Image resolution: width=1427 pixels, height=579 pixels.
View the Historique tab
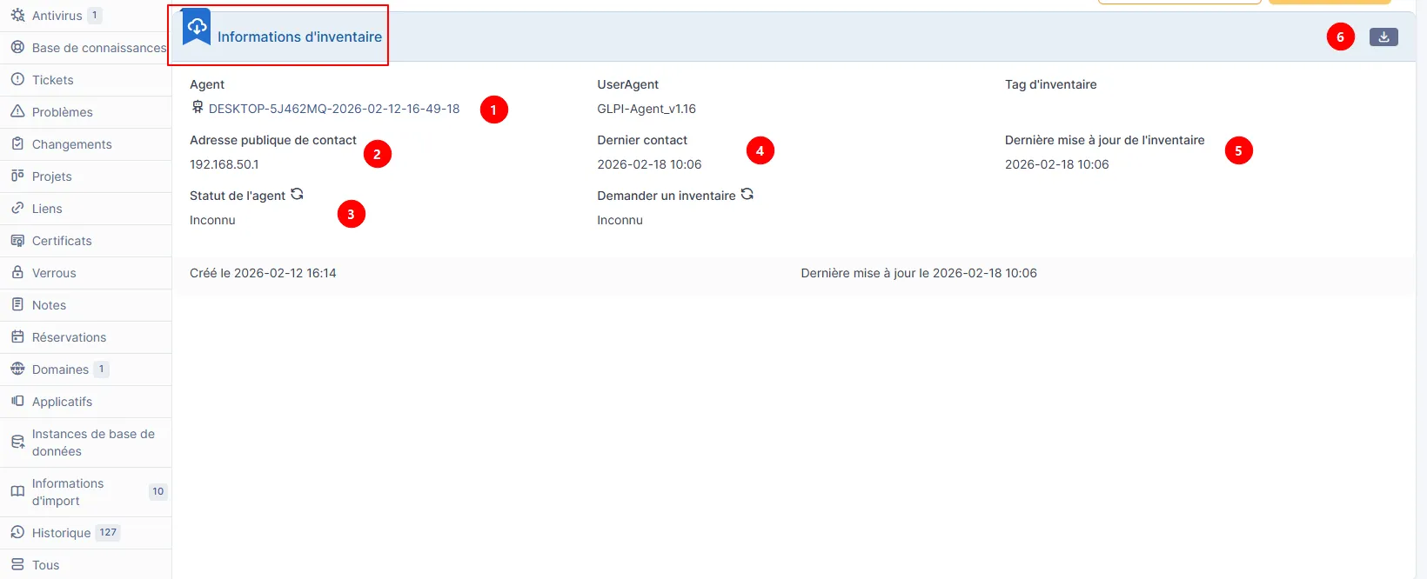[x=85, y=533]
